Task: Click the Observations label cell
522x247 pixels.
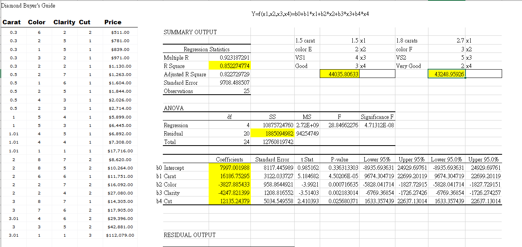Action: click(x=178, y=91)
